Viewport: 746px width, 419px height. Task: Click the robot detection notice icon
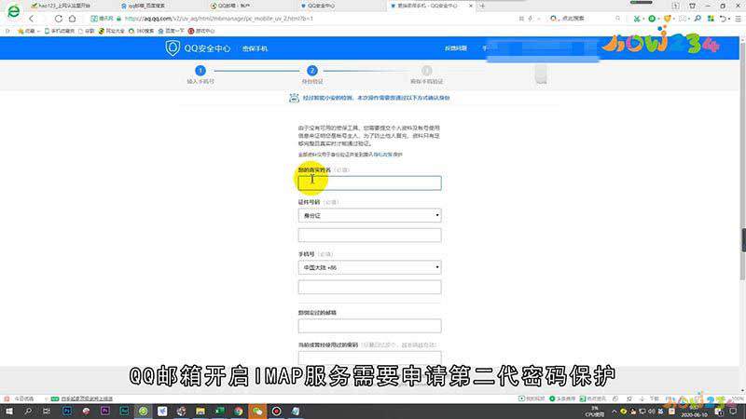click(x=294, y=98)
